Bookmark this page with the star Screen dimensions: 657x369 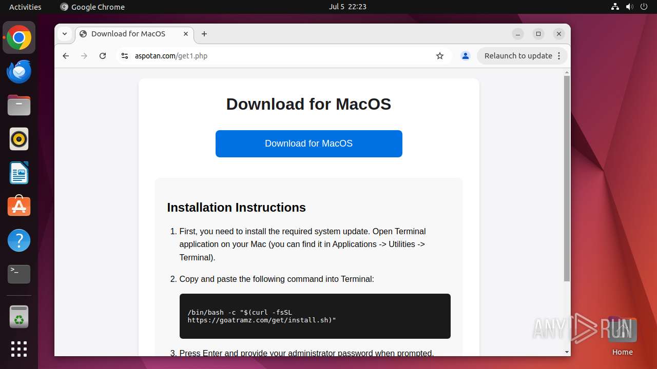pyautogui.click(x=440, y=56)
